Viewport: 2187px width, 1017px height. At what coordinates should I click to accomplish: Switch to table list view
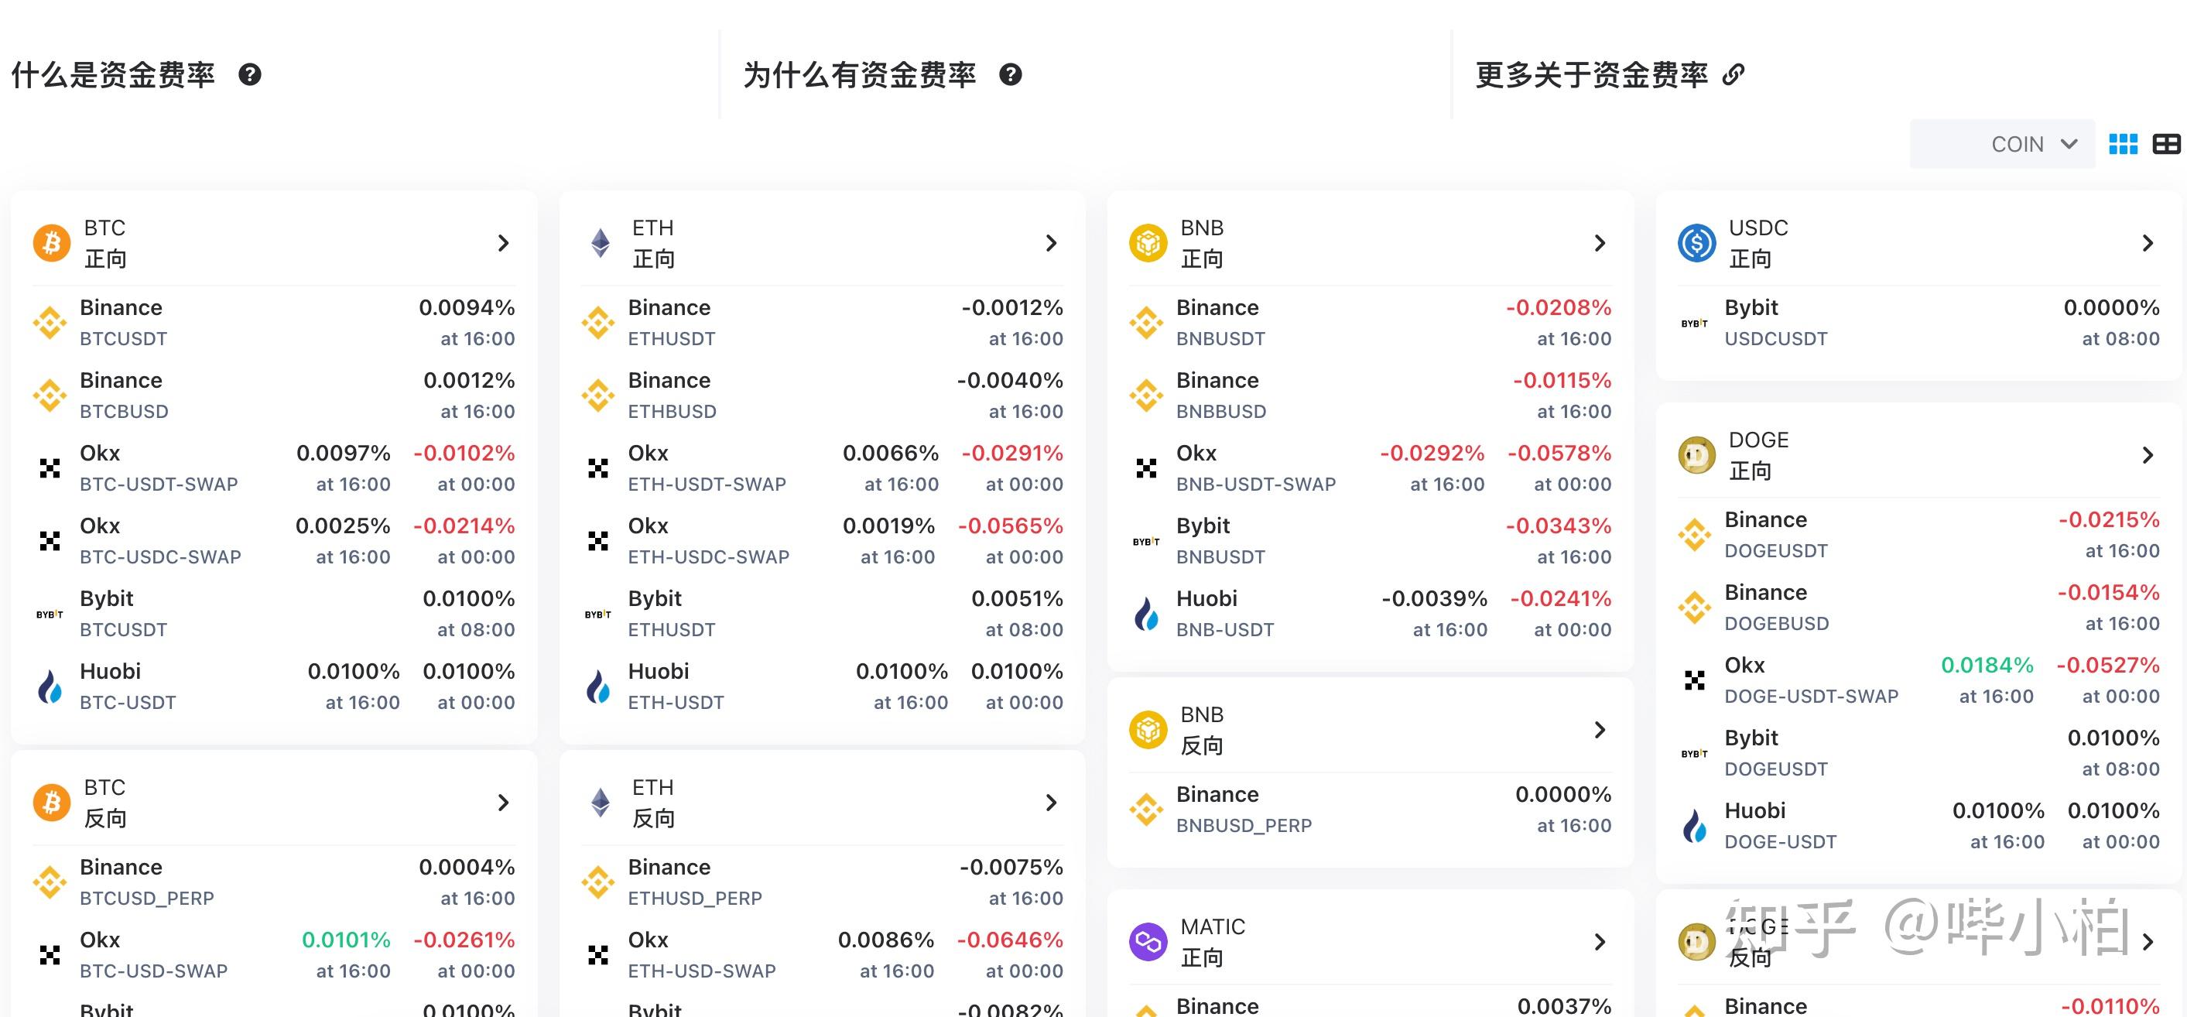2167,144
